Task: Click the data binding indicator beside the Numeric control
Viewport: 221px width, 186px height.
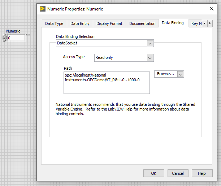Action: (x=28, y=35)
